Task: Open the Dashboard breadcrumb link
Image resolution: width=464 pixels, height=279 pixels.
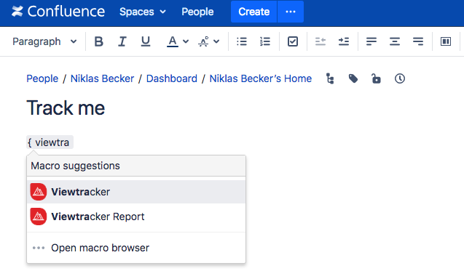Action: click(172, 78)
